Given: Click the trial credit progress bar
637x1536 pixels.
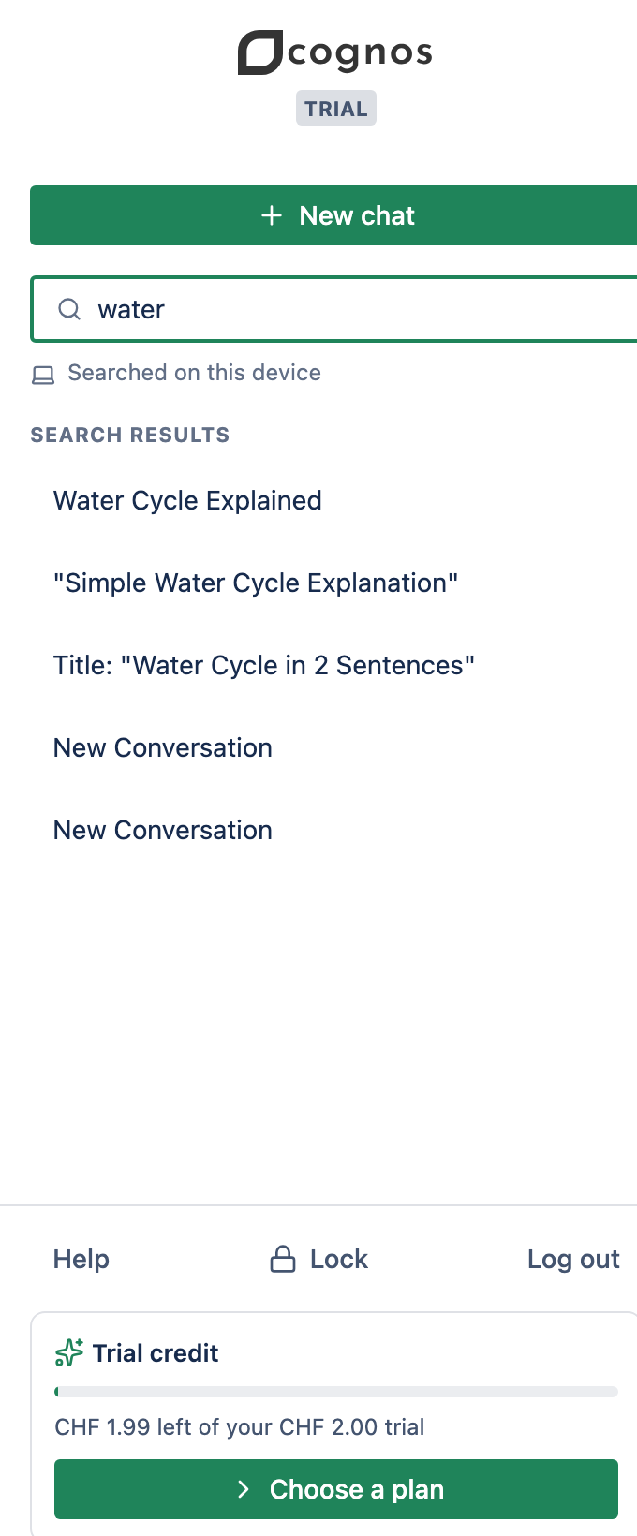Looking at the screenshot, I should (336, 1392).
